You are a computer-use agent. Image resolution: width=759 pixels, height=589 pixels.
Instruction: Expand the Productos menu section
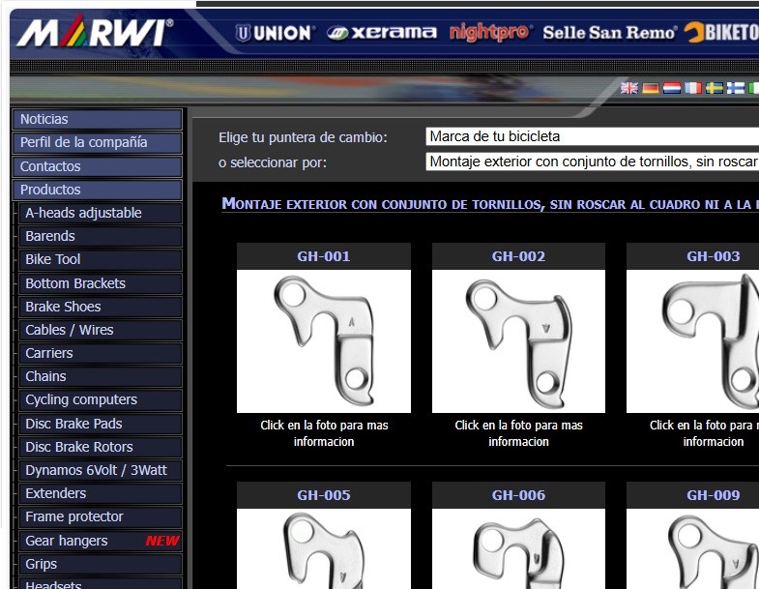point(97,190)
